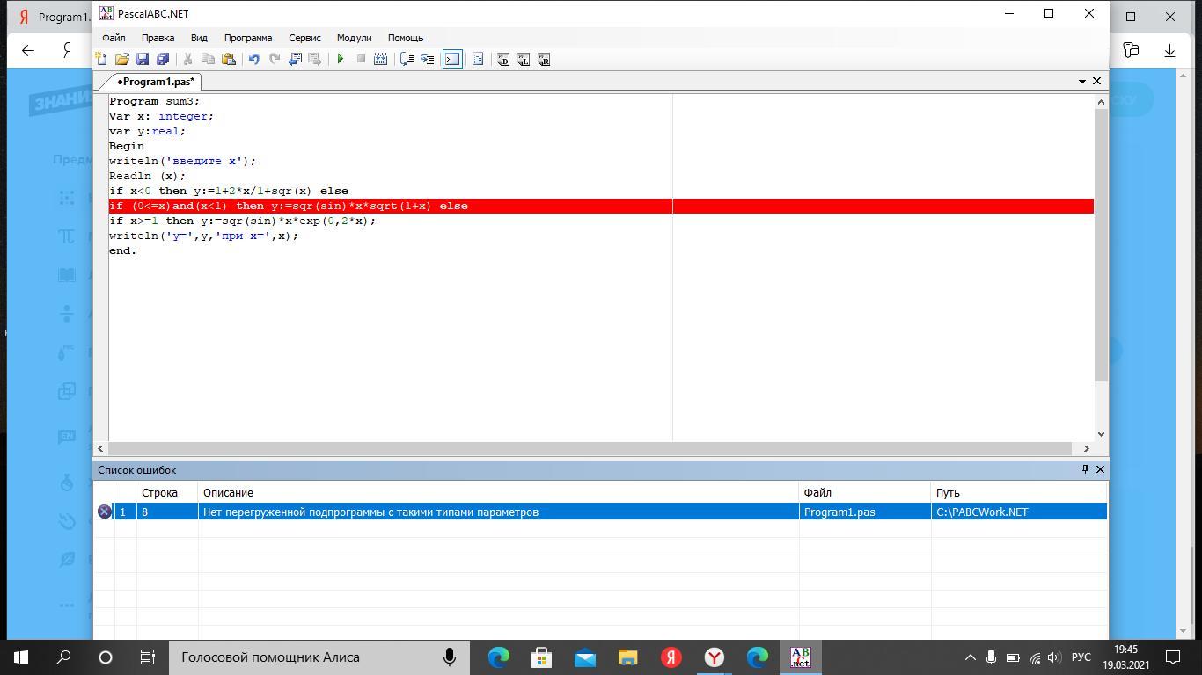
Task: Open the Вид menu
Action: click(x=199, y=38)
